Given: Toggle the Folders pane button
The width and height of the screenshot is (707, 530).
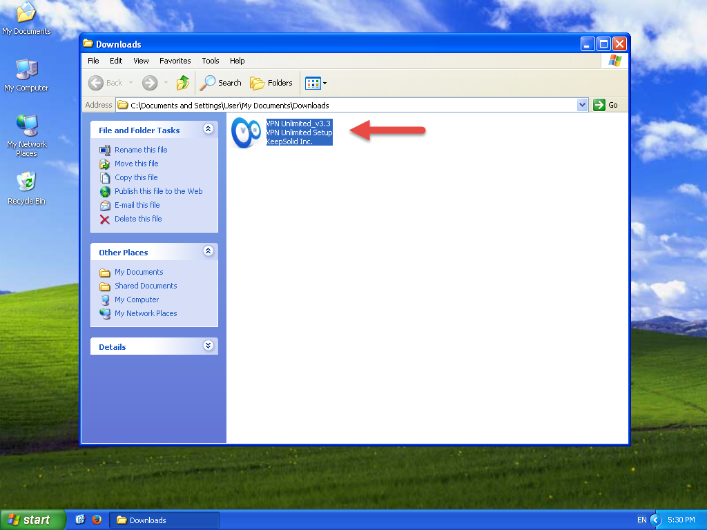Looking at the screenshot, I should (x=271, y=83).
